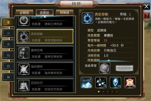Expand skill details with down arrow
Image resolution: width=151 pixels, height=101 pixels.
[x=109, y=60]
